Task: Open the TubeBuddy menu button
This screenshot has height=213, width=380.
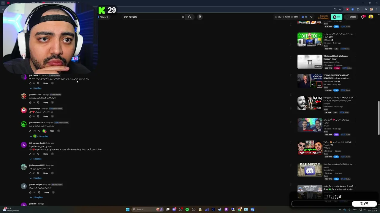Action: [337, 17]
